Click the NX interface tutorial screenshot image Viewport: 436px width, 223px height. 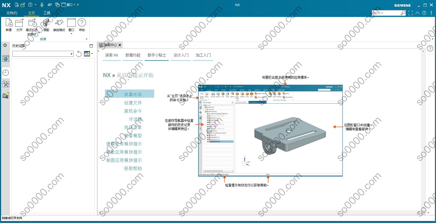[270, 130]
